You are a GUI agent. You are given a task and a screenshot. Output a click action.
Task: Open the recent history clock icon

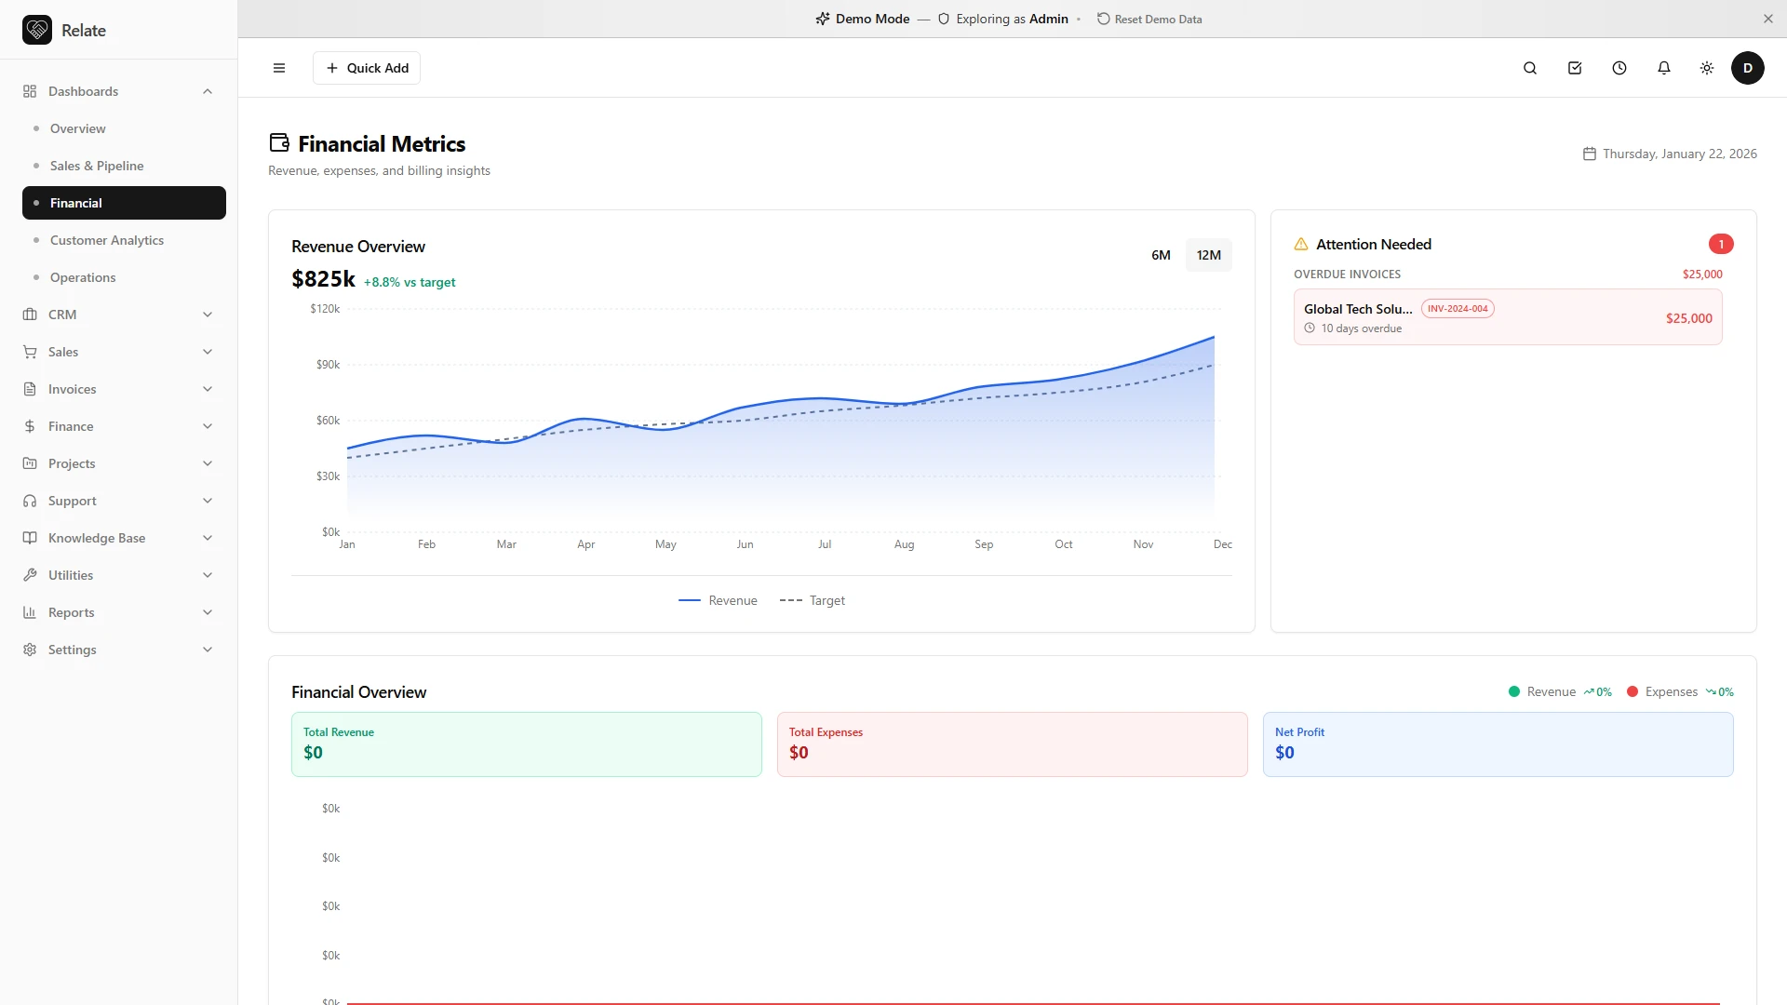(x=1619, y=68)
